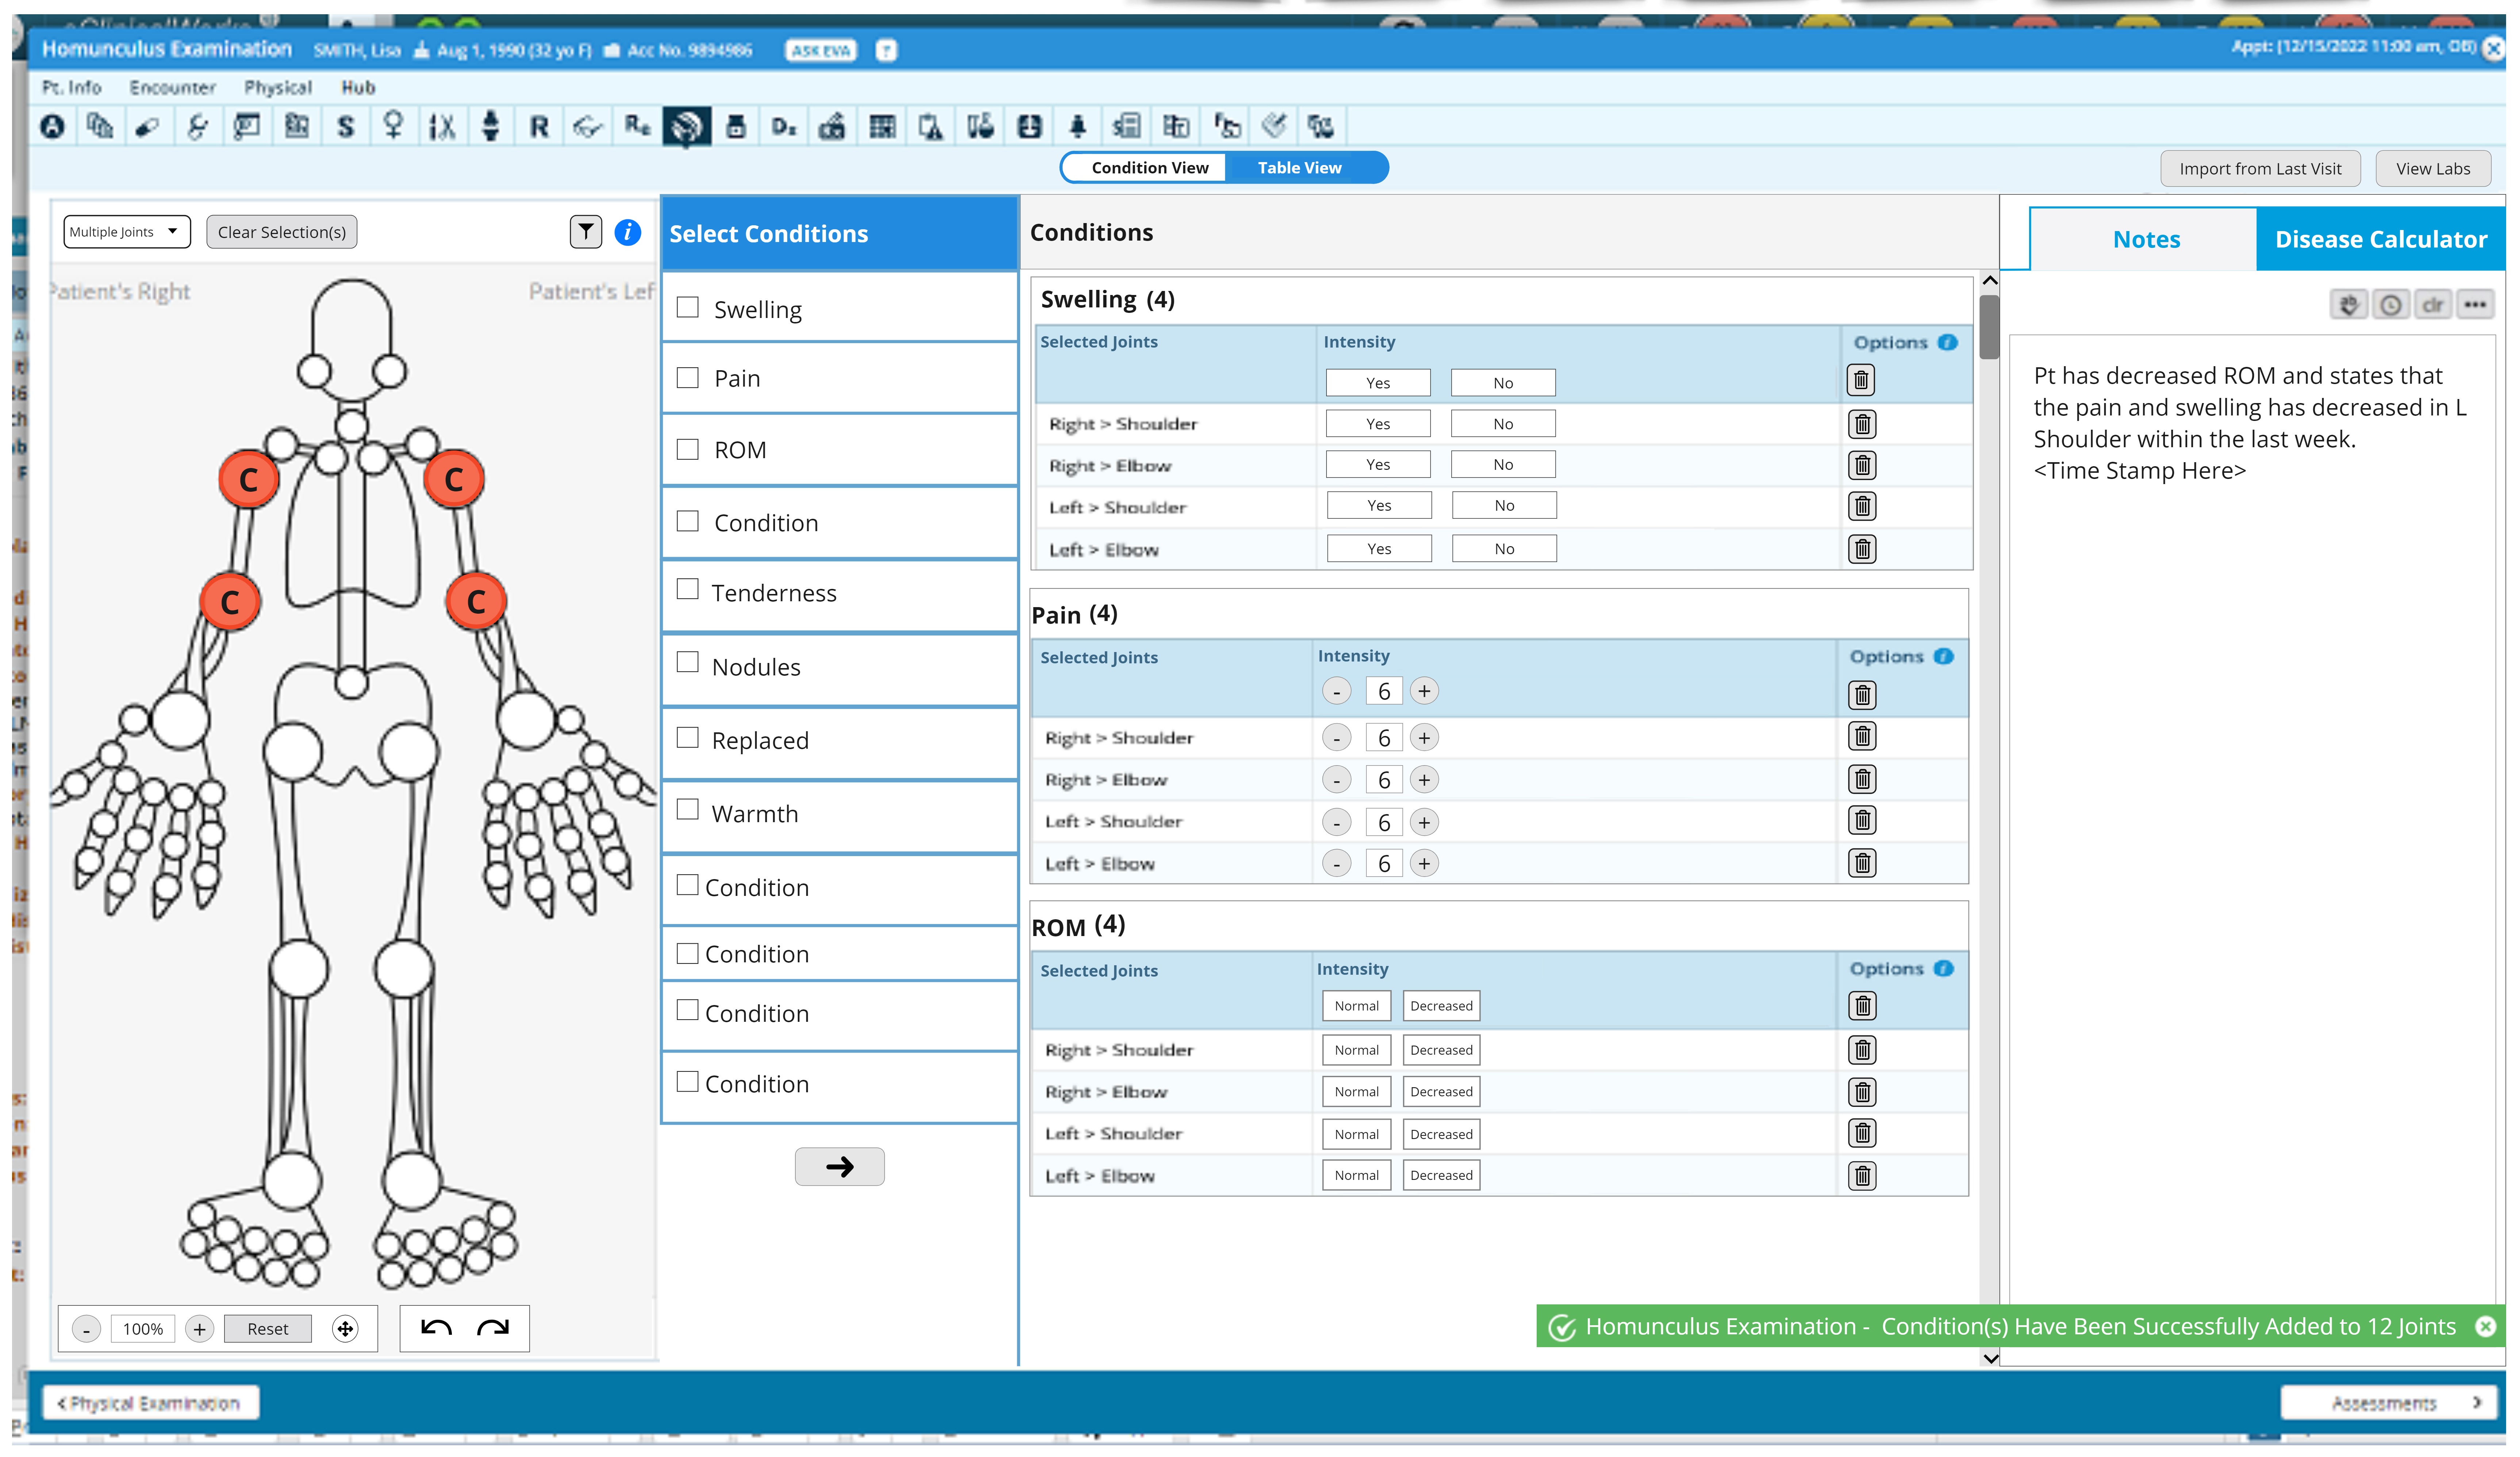Click the undo arrow below skeleton
The height and width of the screenshot is (1457, 2520).
pos(436,1328)
